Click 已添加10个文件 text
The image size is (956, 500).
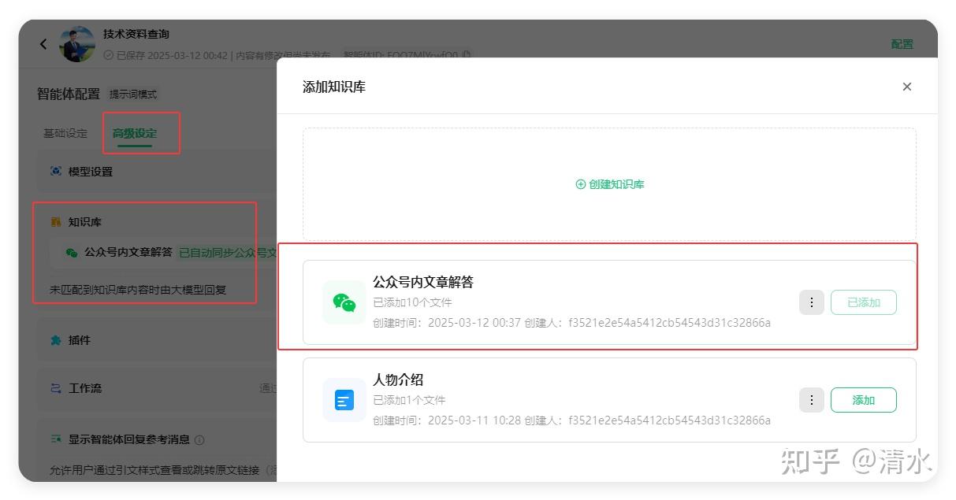412,302
